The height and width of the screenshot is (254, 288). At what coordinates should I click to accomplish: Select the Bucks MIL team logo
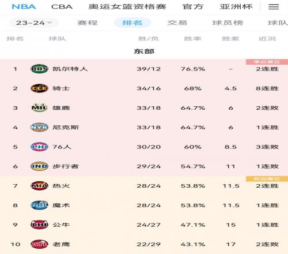pos(39,108)
